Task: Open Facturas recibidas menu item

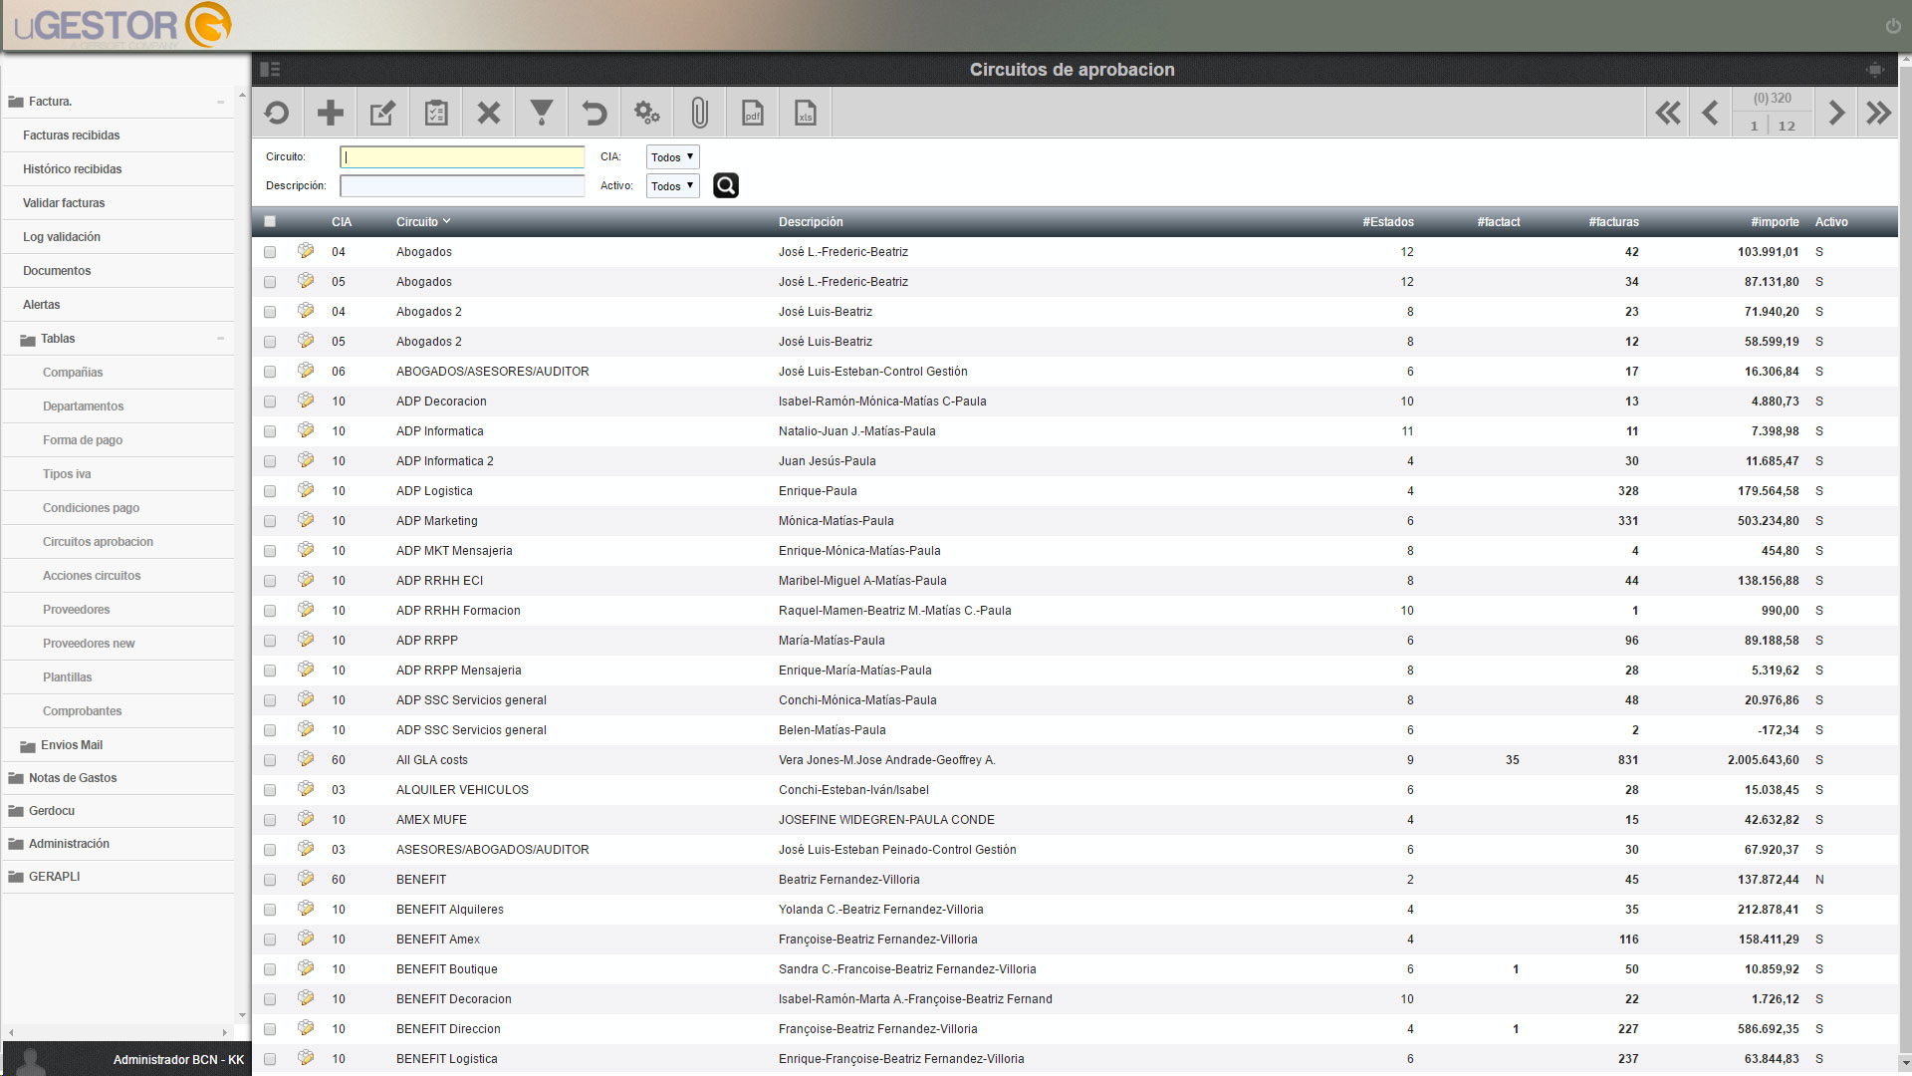Action: pyautogui.click(x=72, y=135)
